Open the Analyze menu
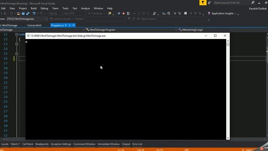Screen dimensions: 268x151 [x=85, y=8]
